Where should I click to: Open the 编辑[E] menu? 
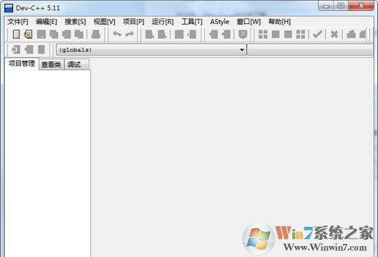47,22
